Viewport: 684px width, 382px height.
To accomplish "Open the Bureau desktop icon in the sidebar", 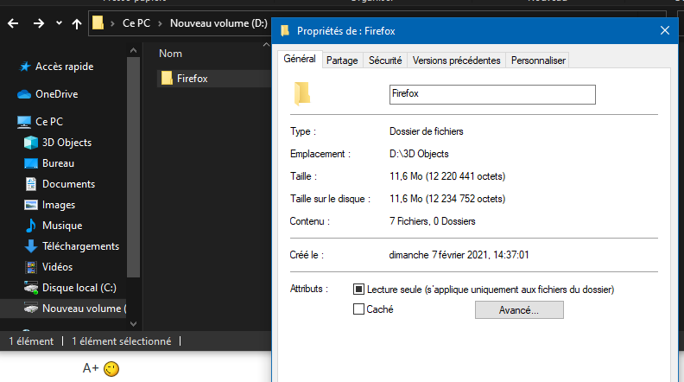I will pyautogui.click(x=31, y=163).
